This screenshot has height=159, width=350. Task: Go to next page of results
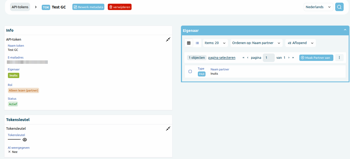coord(289,58)
